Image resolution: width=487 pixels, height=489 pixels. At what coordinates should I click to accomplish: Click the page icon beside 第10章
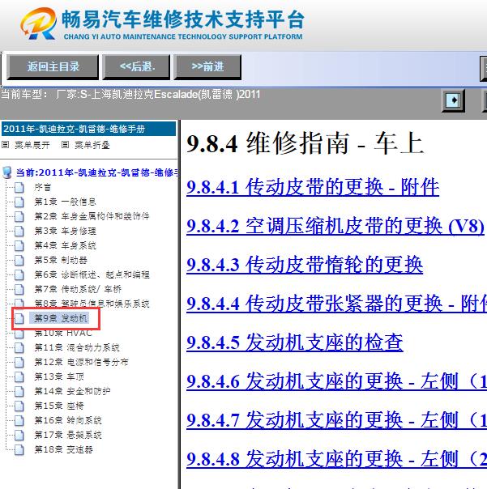[x=19, y=334]
